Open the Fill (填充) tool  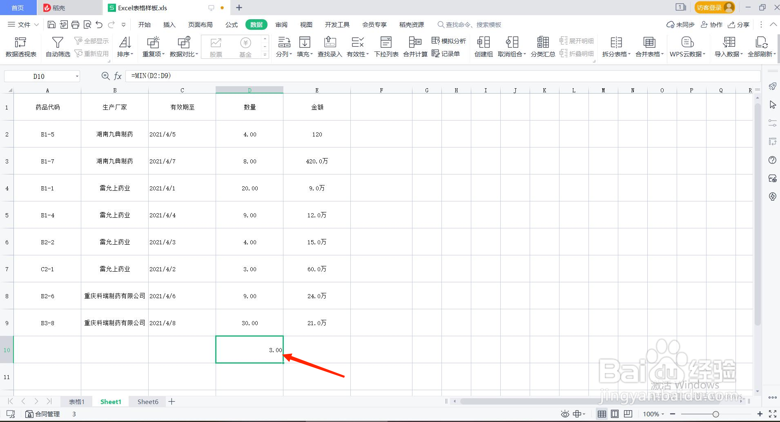(305, 47)
